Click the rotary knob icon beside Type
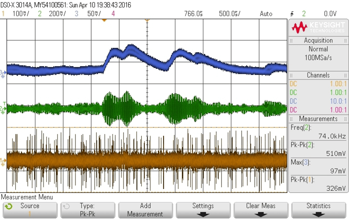349x219 pixels. (65, 206)
